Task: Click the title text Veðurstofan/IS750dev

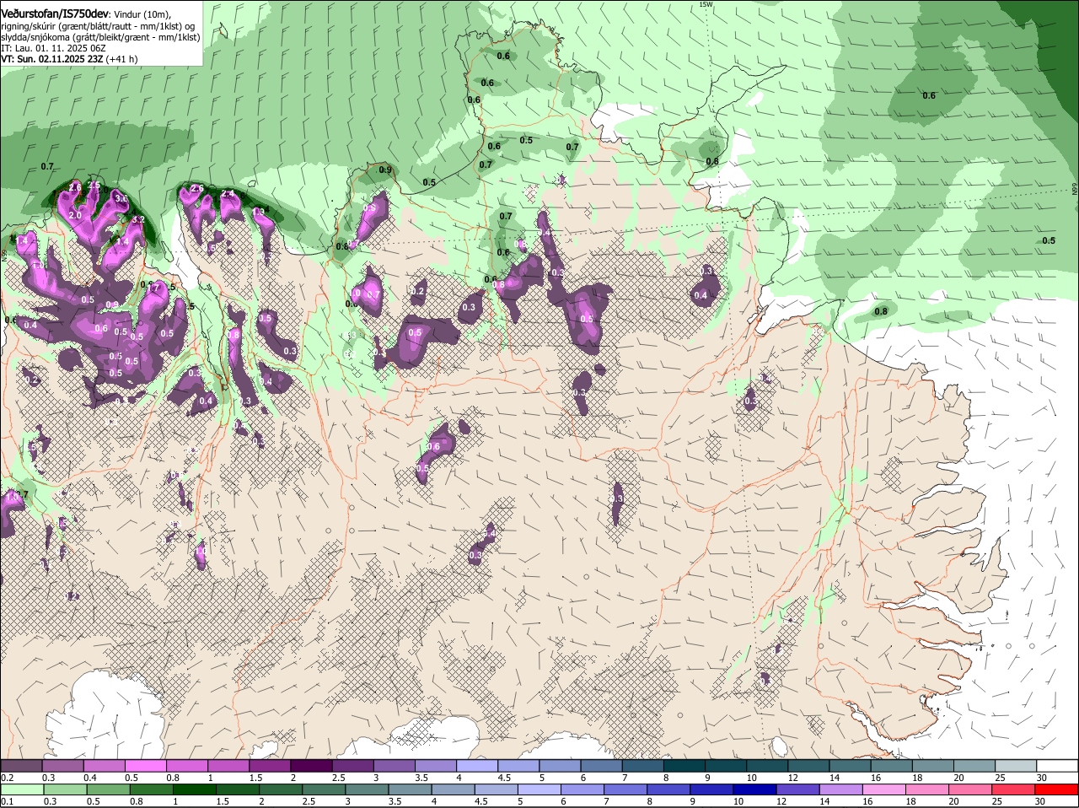Action: coord(55,13)
